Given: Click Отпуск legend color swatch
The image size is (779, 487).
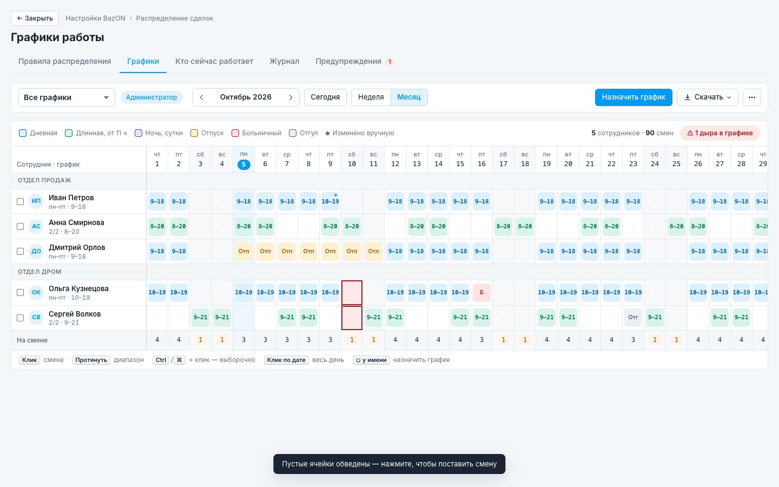Looking at the screenshot, I should [194, 133].
